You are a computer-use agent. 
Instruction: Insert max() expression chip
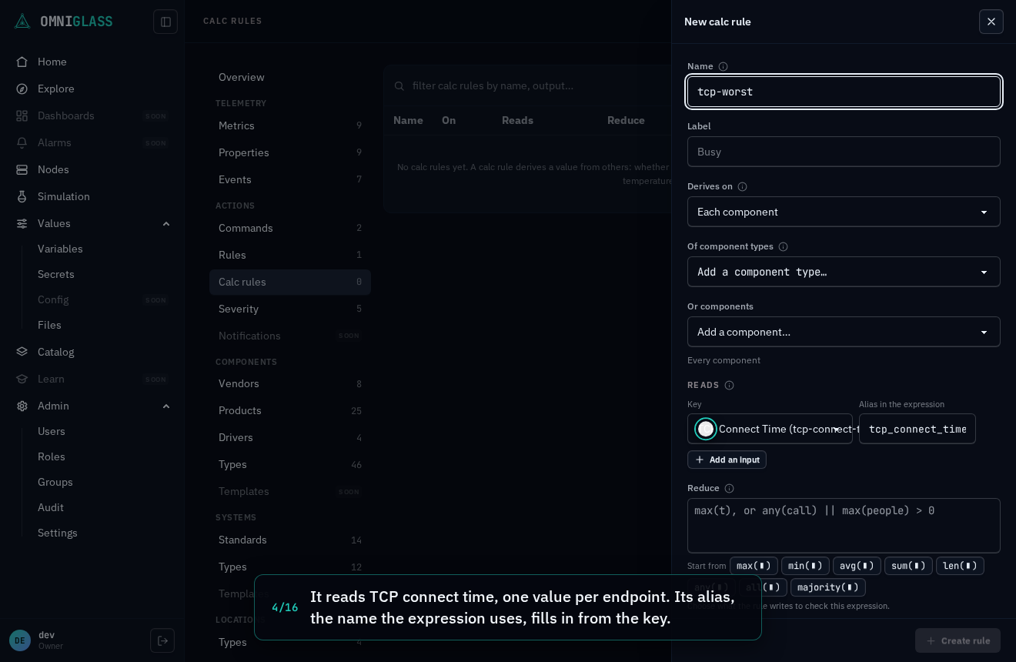[x=754, y=566]
